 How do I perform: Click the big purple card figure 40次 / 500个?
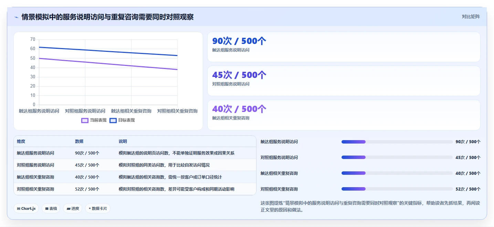coord(239,109)
